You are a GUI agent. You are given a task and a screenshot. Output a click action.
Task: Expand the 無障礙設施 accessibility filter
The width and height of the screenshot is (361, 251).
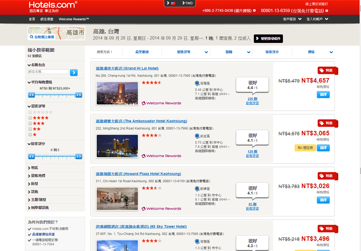tap(38, 208)
